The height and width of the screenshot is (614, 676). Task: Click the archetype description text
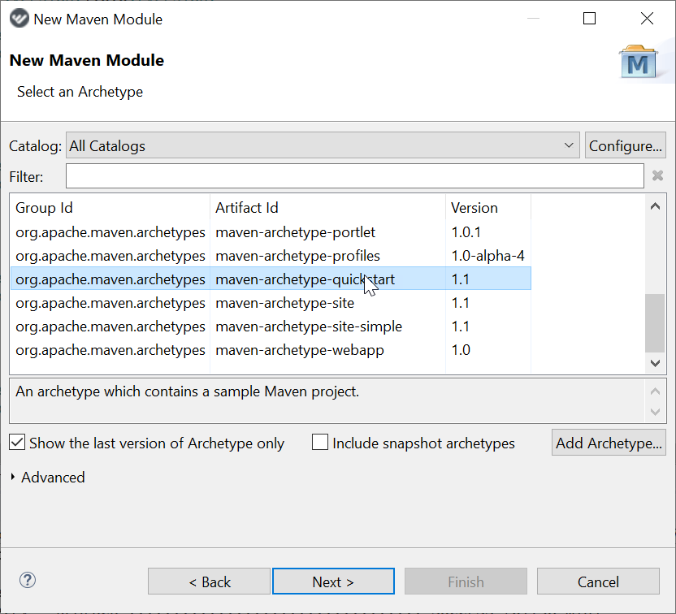click(187, 391)
